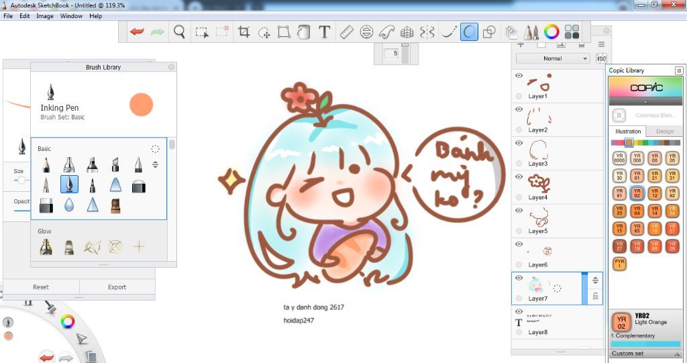
Task: Close the Copic Library panel
Action: click(x=679, y=70)
